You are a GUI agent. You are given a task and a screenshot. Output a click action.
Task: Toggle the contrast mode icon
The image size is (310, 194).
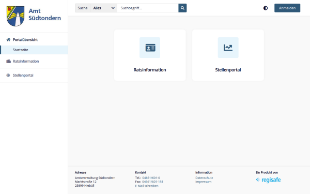266,8
